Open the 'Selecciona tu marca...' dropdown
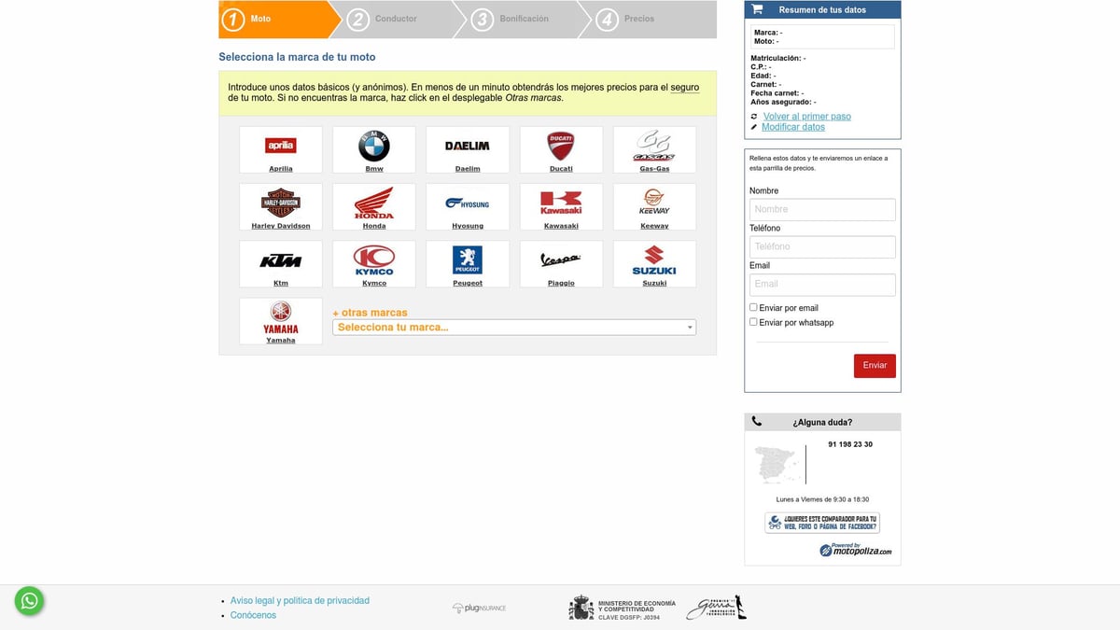 coord(514,328)
